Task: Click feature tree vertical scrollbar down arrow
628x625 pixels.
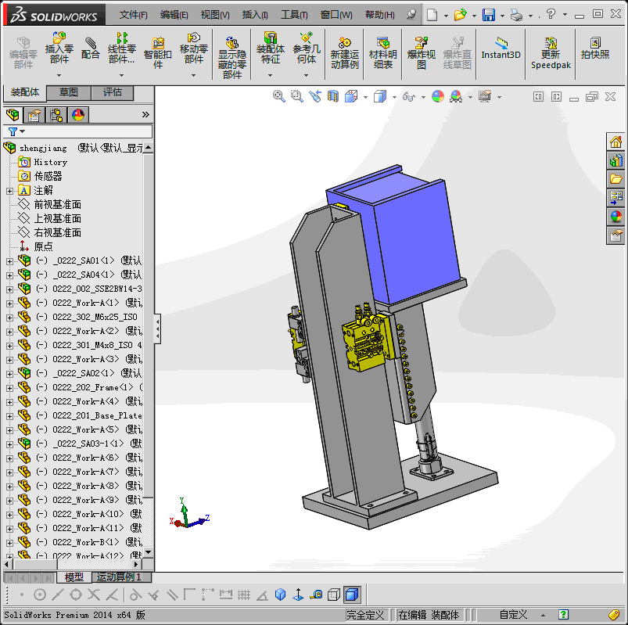Action: coord(148,552)
